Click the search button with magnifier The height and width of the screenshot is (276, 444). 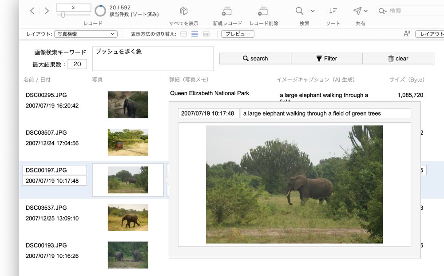(255, 58)
